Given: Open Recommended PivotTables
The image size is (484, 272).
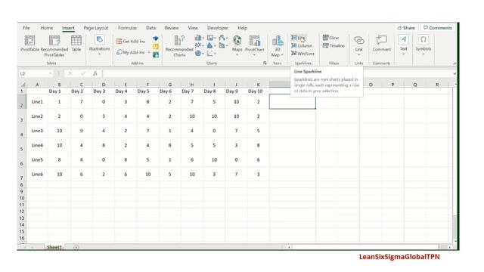Looking at the screenshot, I should (x=54, y=45).
